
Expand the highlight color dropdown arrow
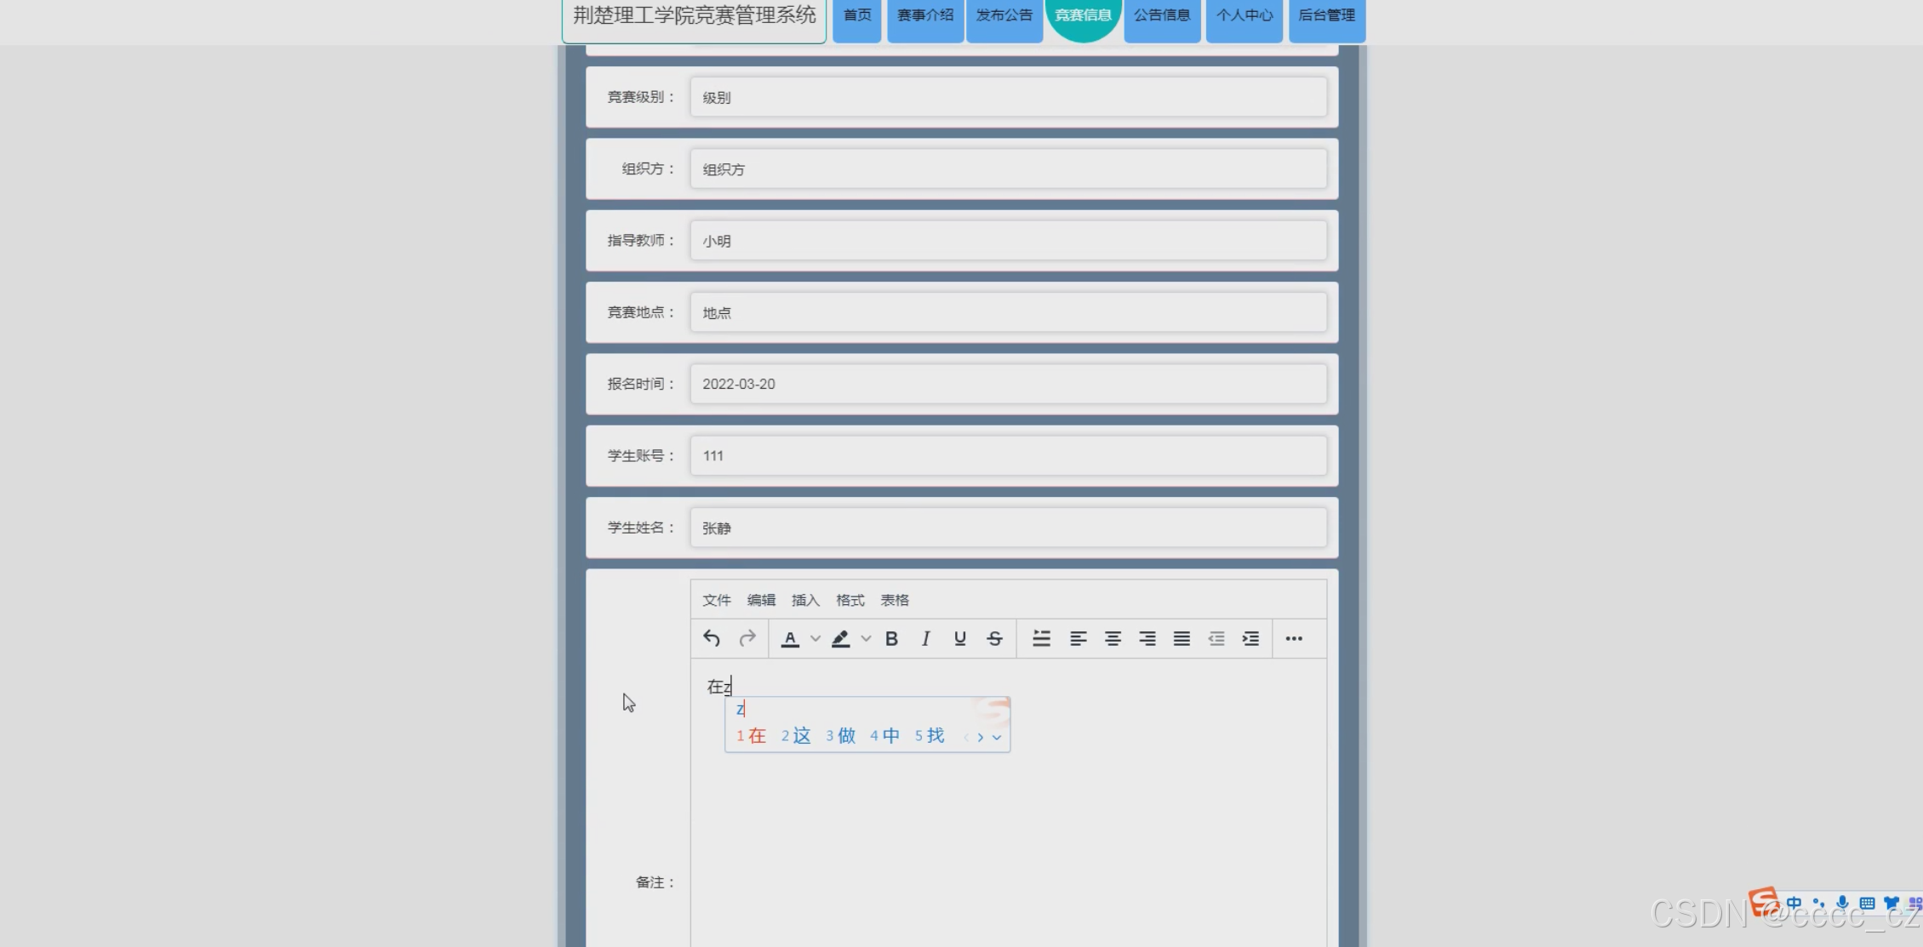click(866, 638)
